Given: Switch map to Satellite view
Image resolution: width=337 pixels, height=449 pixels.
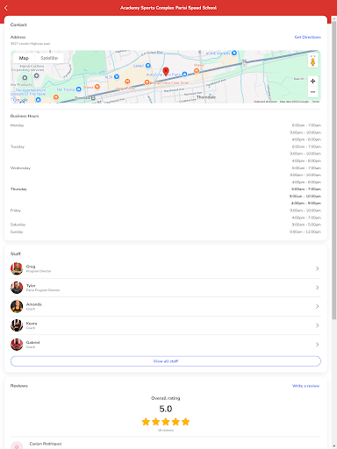Looking at the screenshot, I should click(x=49, y=58).
